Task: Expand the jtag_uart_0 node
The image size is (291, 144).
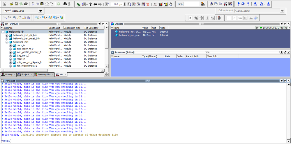Action: [x=10, y=56]
